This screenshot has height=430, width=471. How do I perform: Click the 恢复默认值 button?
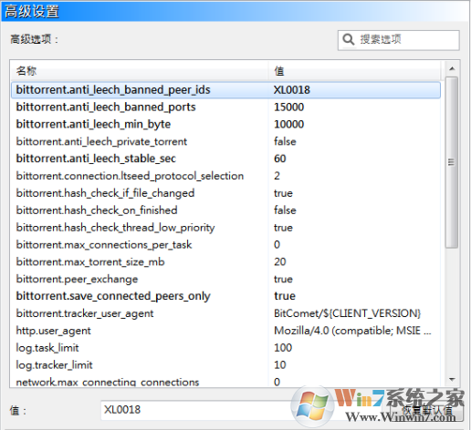click(x=426, y=411)
